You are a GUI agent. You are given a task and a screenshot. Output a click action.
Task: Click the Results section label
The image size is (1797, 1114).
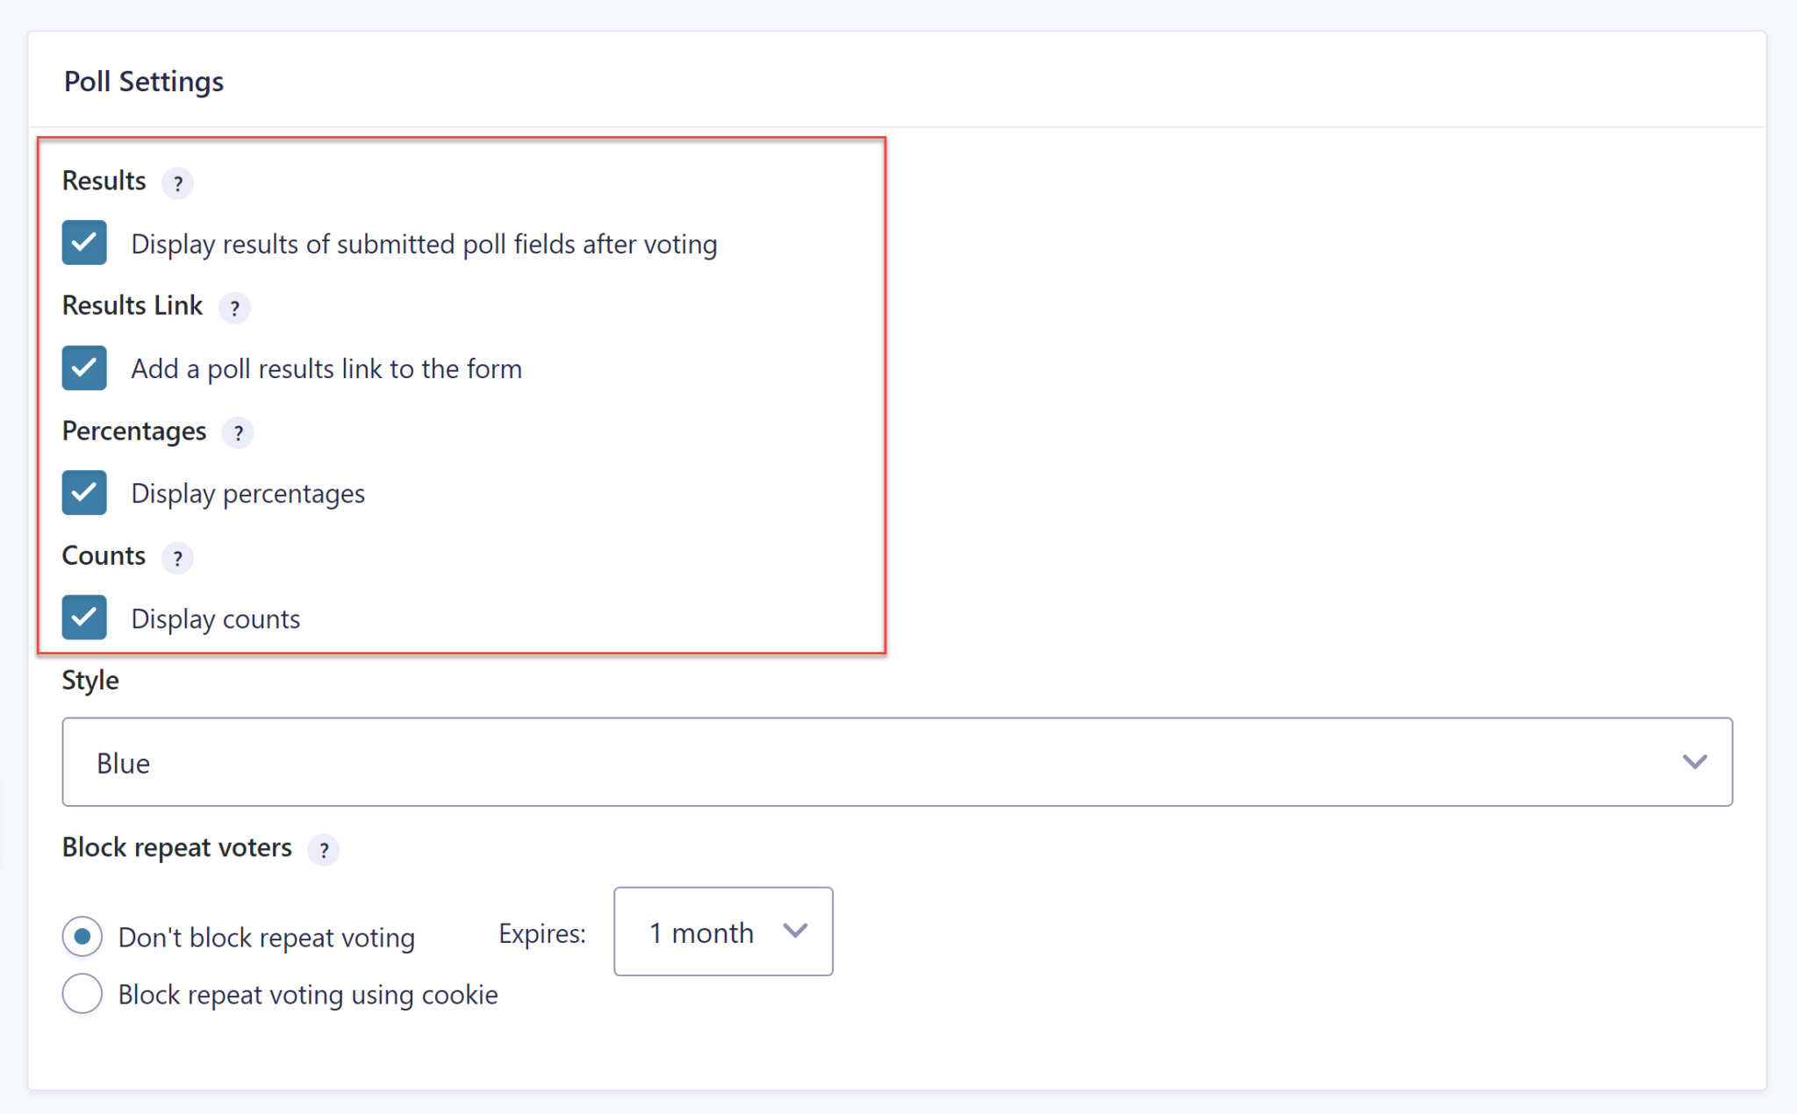[103, 181]
